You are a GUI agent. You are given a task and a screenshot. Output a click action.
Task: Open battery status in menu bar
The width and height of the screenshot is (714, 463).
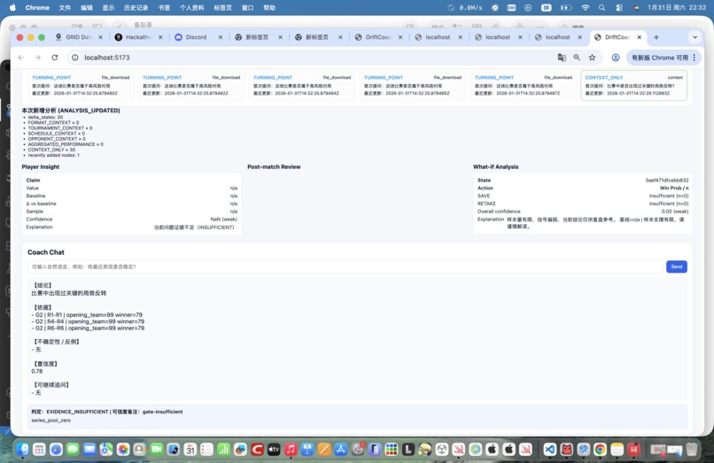click(566, 8)
